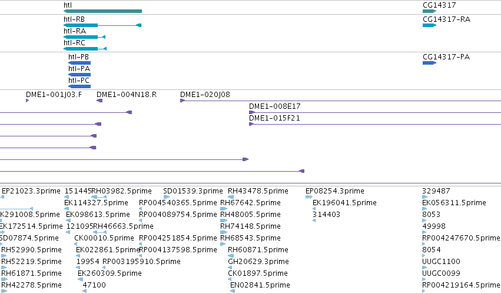Click the htl-PA protein feature
Image resolution: width=501 pixels, height=294 pixels.
pyautogui.click(x=79, y=75)
